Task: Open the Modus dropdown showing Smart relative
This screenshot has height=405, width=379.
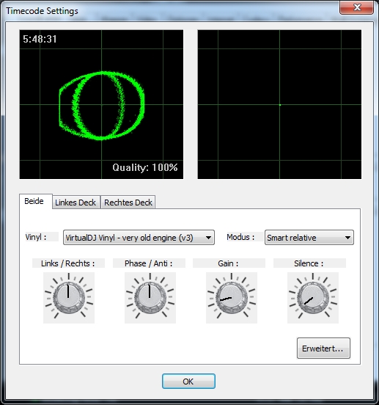Action: point(309,238)
